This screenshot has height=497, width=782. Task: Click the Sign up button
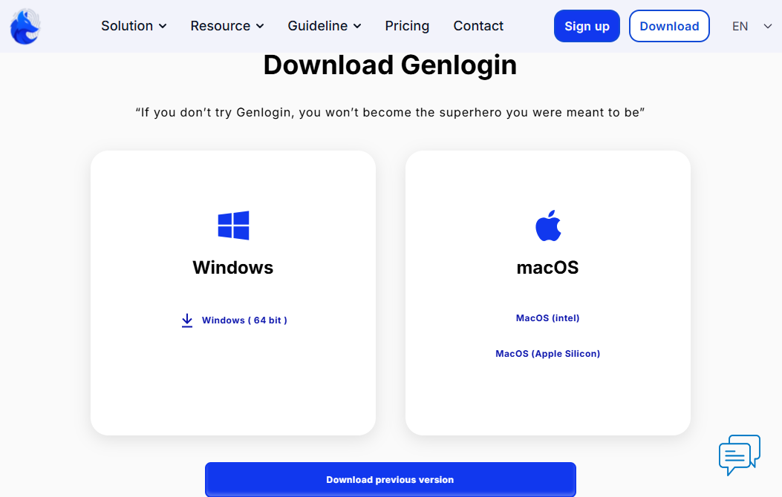(x=587, y=26)
